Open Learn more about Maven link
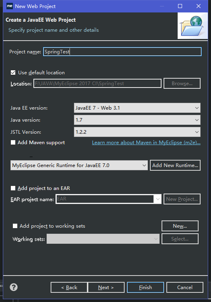Viewport: 211px width, 302px height. 146,143
